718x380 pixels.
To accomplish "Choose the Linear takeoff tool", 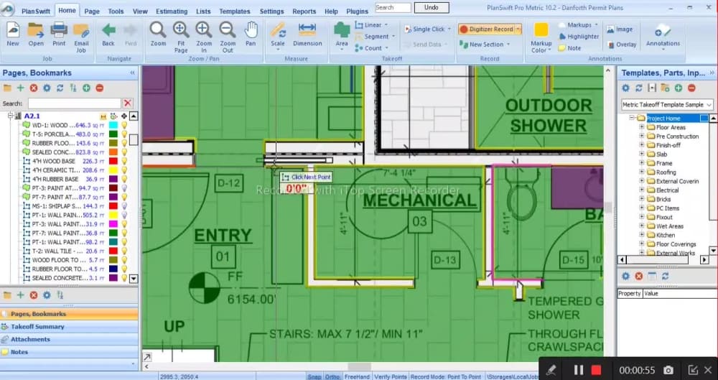I will pyautogui.click(x=371, y=24).
